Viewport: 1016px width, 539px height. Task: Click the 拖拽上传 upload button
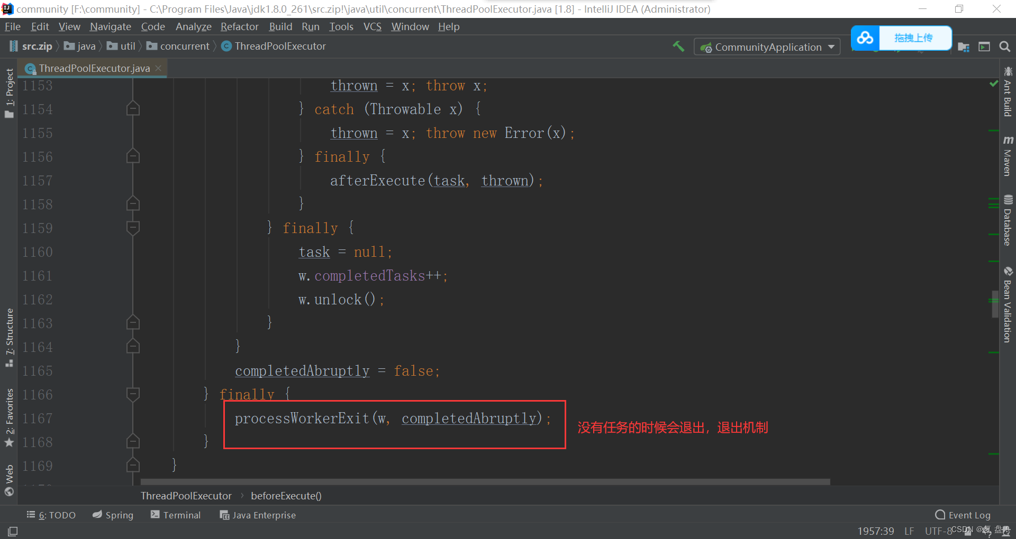(x=914, y=38)
